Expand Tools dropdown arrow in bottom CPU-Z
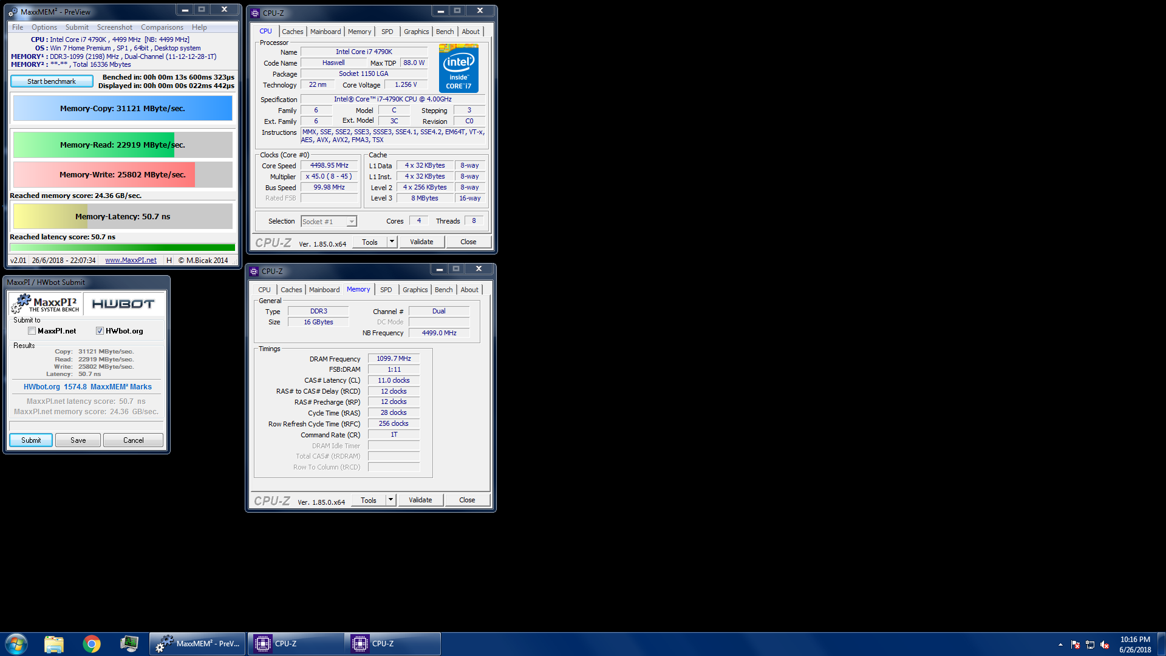The width and height of the screenshot is (1166, 656). click(x=390, y=500)
